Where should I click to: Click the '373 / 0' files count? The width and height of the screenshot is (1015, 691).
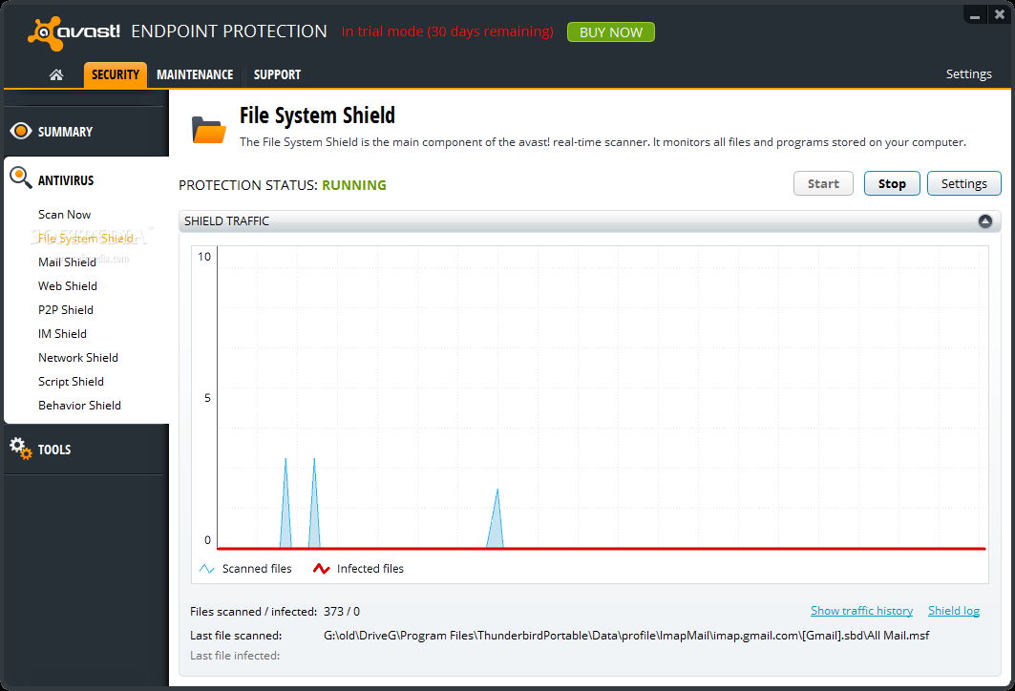pyautogui.click(x=342, y=612)
